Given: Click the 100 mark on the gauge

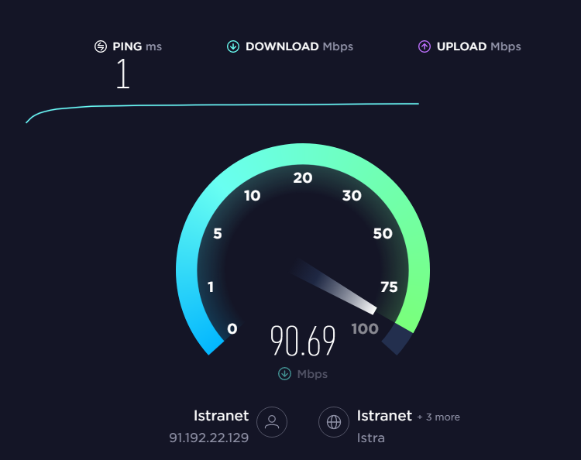Looking at the screenshot, I should coord(365,328).
